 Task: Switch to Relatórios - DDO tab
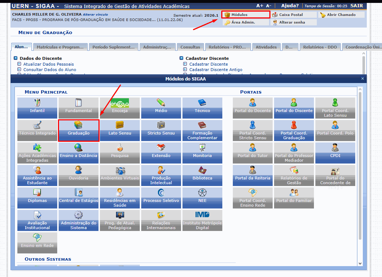point(320,47)
